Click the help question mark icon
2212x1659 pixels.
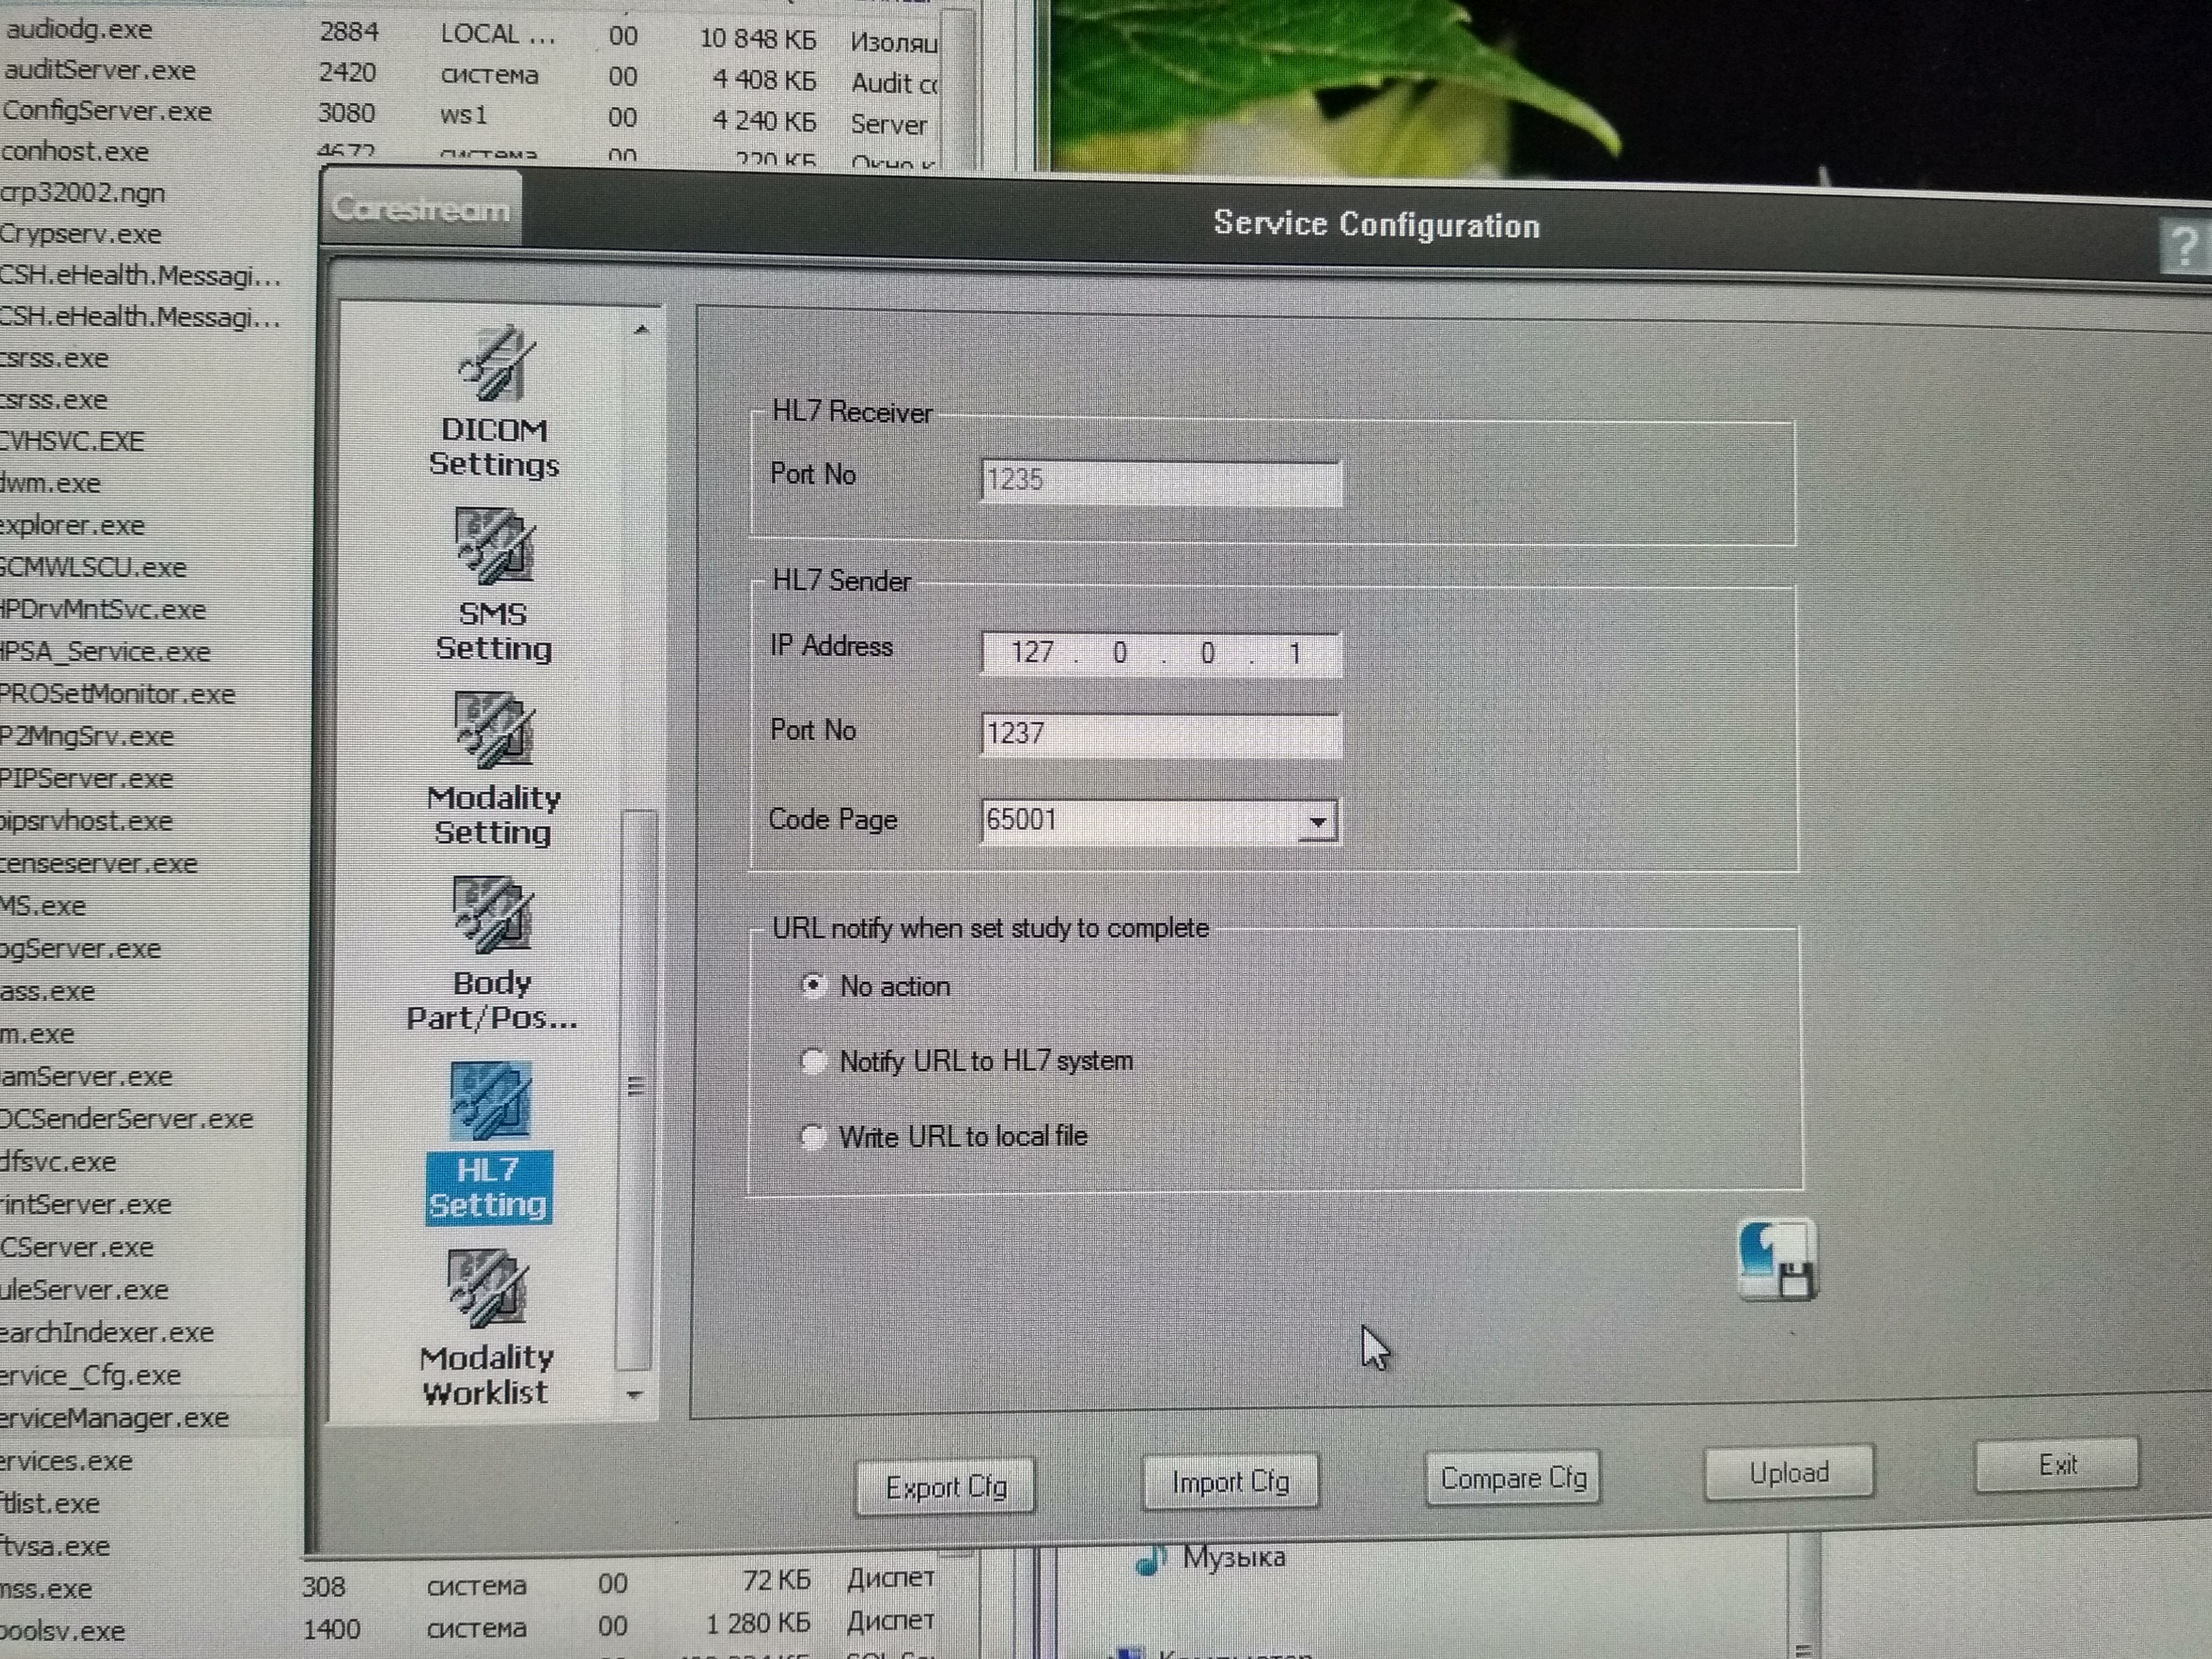(x=2184, y=245)
